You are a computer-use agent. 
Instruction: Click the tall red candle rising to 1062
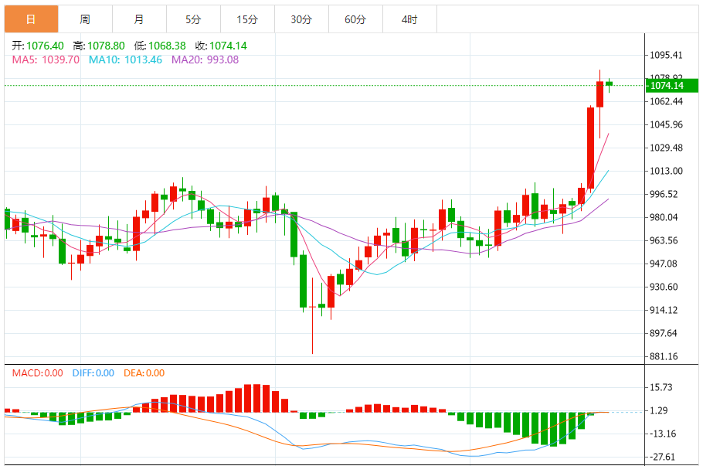click(x=590, y=148)
